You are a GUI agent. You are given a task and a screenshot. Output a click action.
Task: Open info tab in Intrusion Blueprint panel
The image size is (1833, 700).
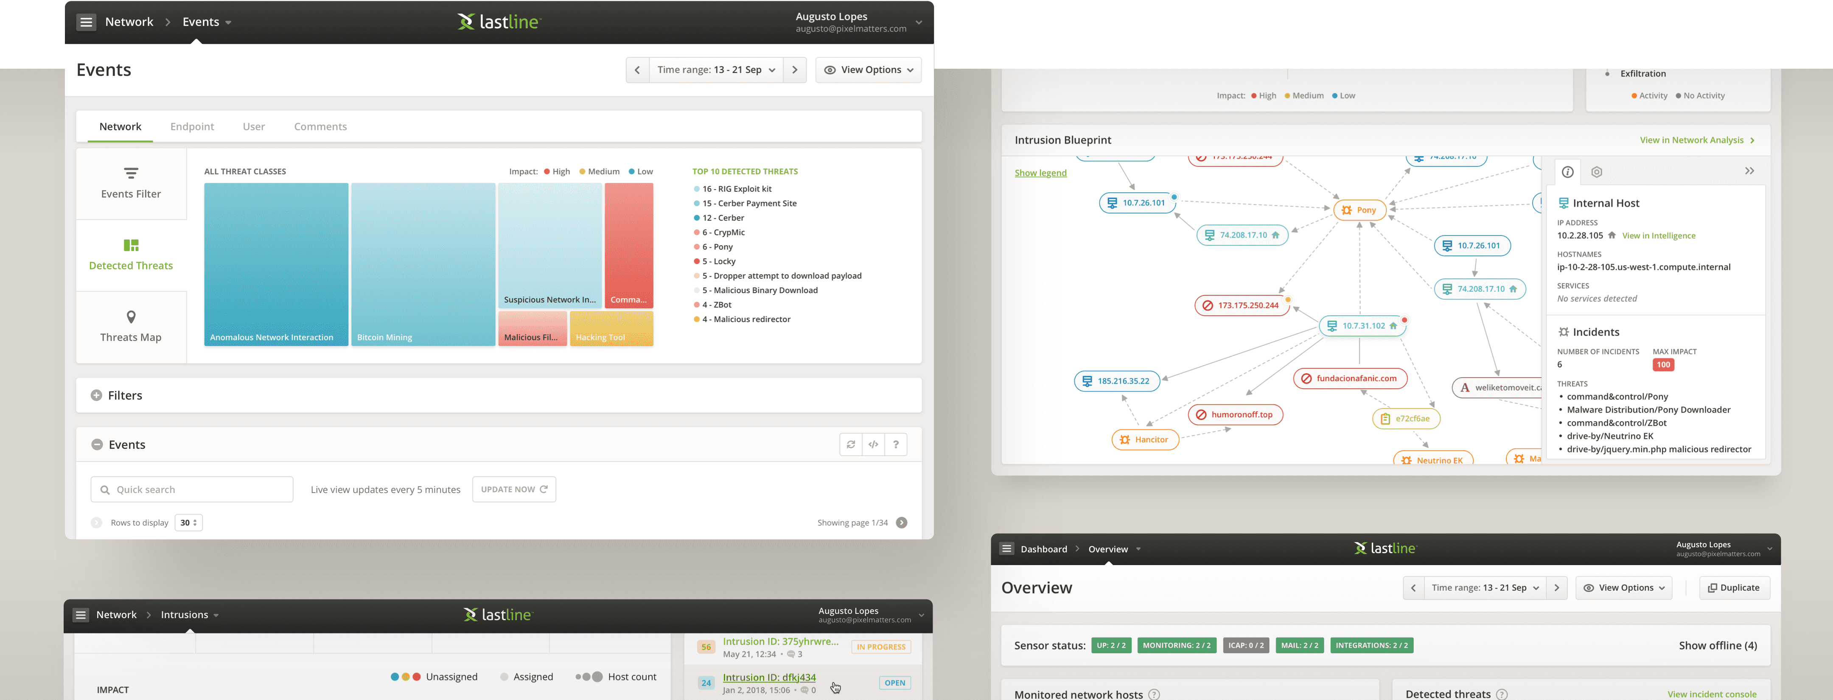(1567, 172)
